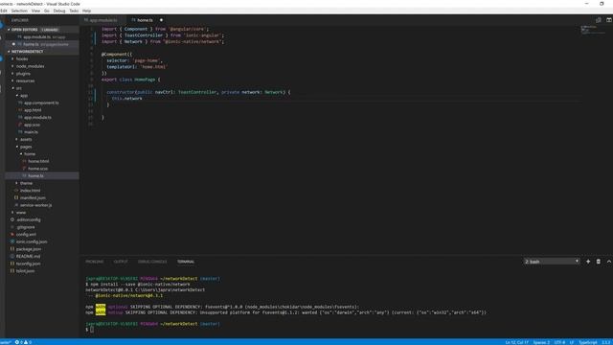This screenshot has height=345, width=613.
Task: Click the app.html file icon
Action: (x=20, y=110)
